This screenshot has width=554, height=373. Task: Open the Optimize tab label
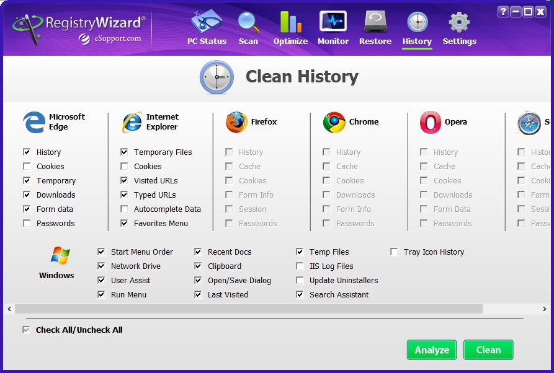pyautogui.click(x=290, y=42)
